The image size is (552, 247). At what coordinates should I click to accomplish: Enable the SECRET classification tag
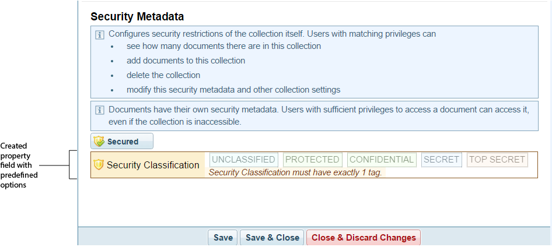pyautogui.click(x=442, y=160)
